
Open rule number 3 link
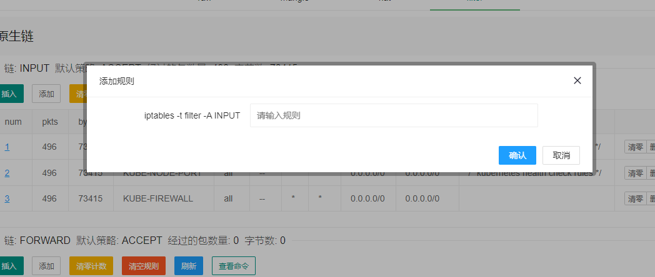[x=7, y=198]
